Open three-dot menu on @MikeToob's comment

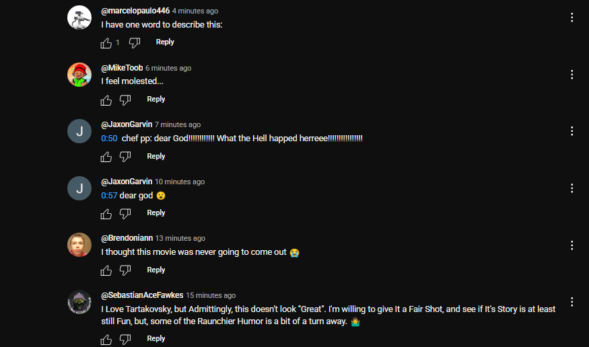tap(571, 74)
